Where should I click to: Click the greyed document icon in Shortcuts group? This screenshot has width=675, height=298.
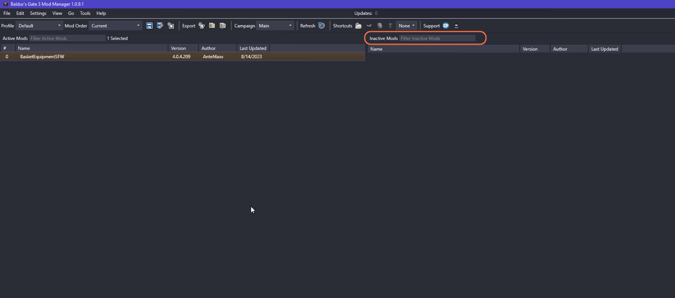point(380,26)
